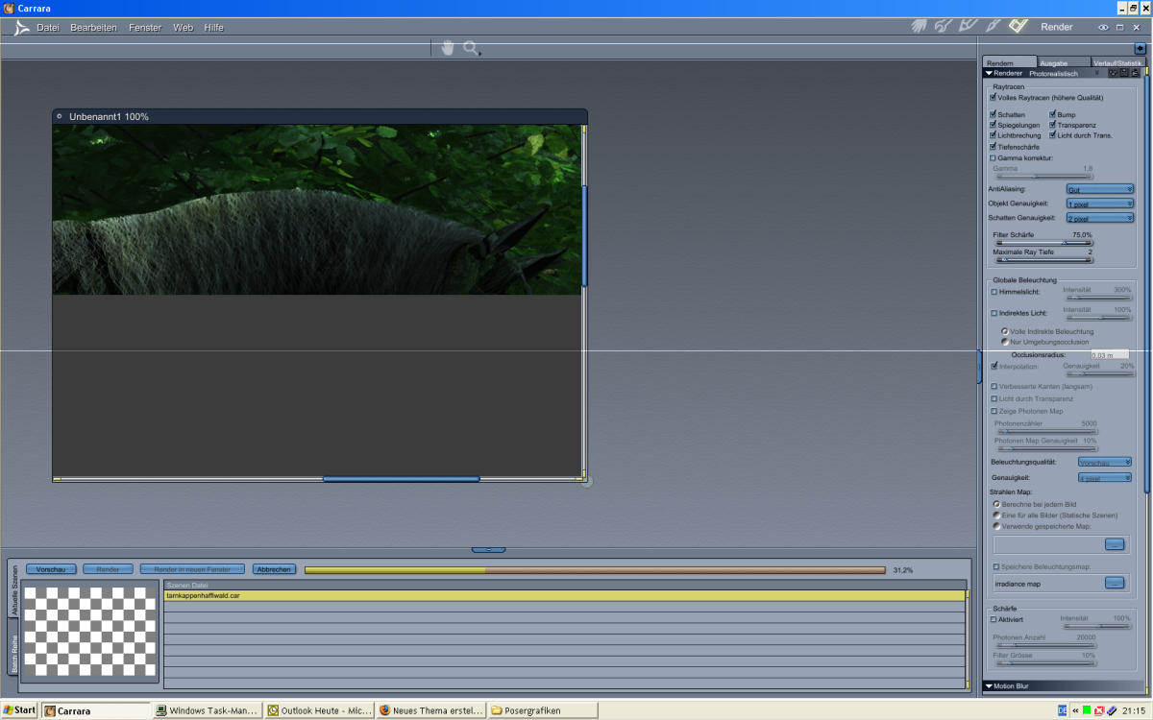
Task: Open Windows Task-Manager from taskbar
Action: pos(208,710)
